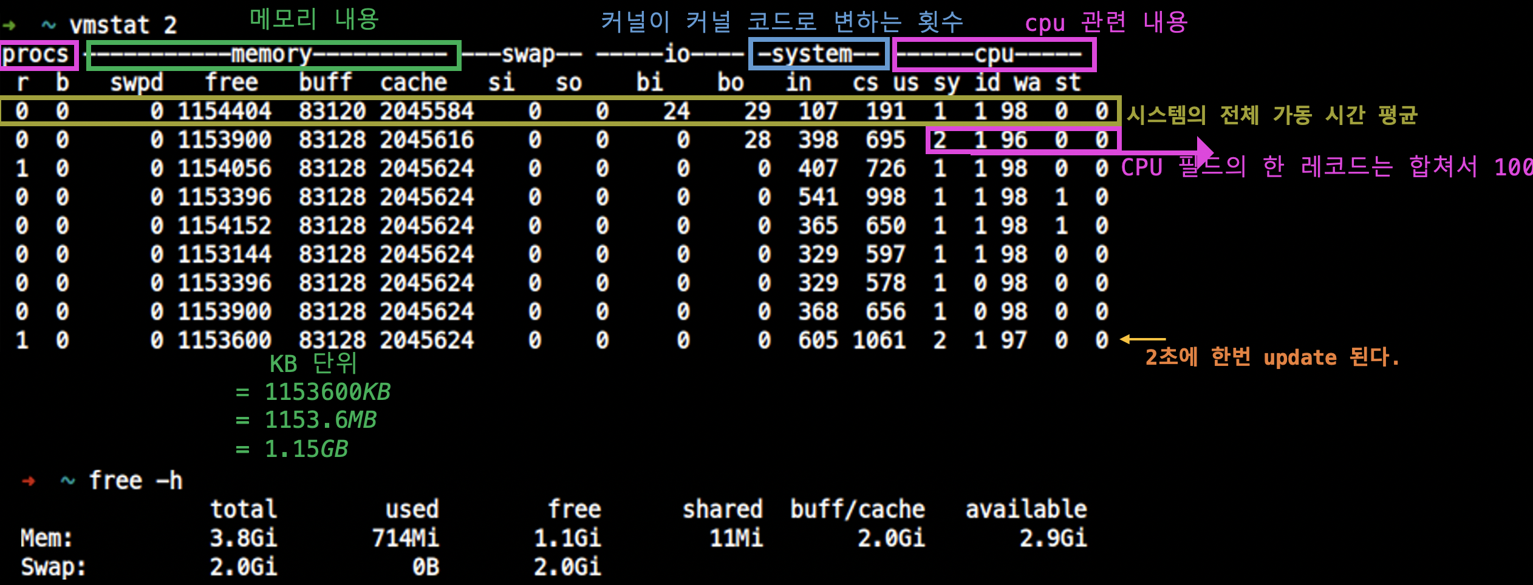This screenshot has width=1533, height=585.
Task: Select the highlighted CPU values 2 1 96
Action: (1022, 140)
